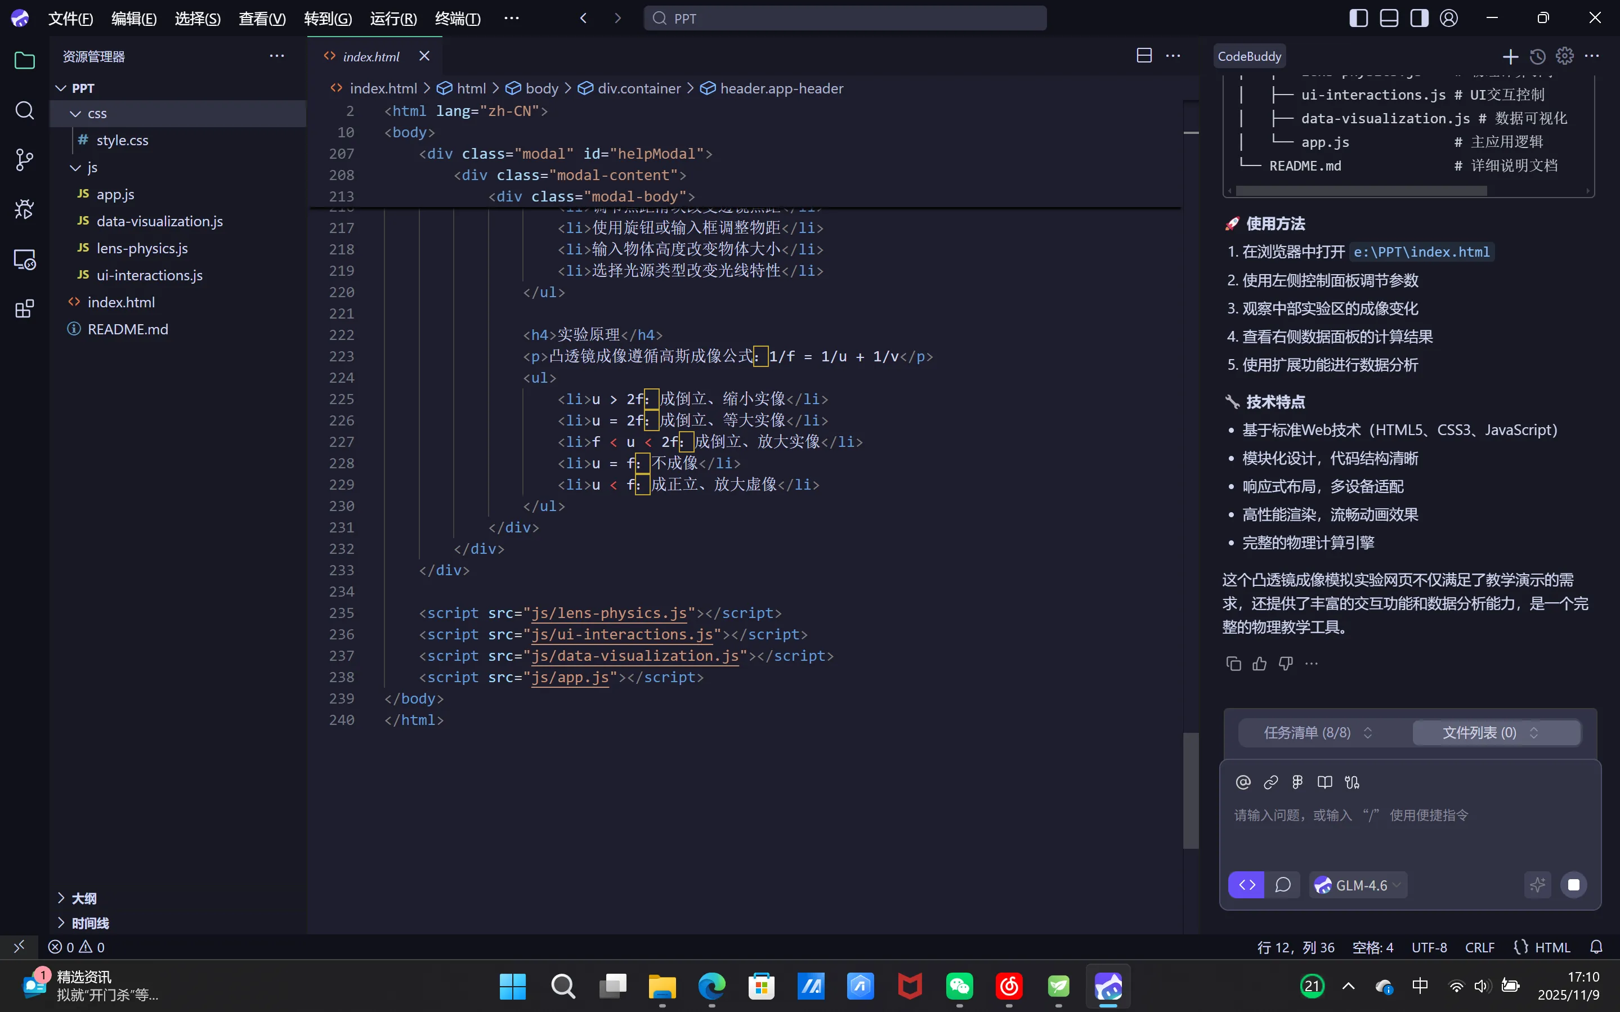
Task: Open the Source Control view
Action: 24,159
